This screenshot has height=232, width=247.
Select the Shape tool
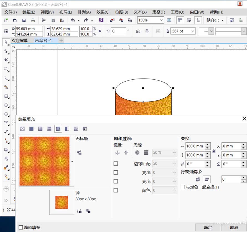6,51
